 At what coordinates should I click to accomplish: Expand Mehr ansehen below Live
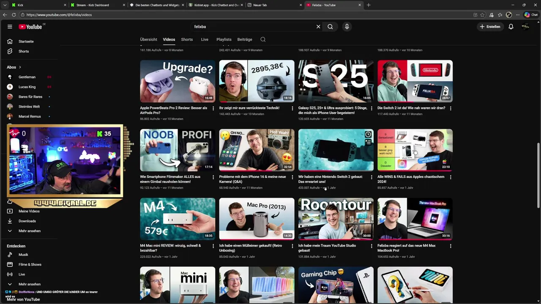point(30,284)
